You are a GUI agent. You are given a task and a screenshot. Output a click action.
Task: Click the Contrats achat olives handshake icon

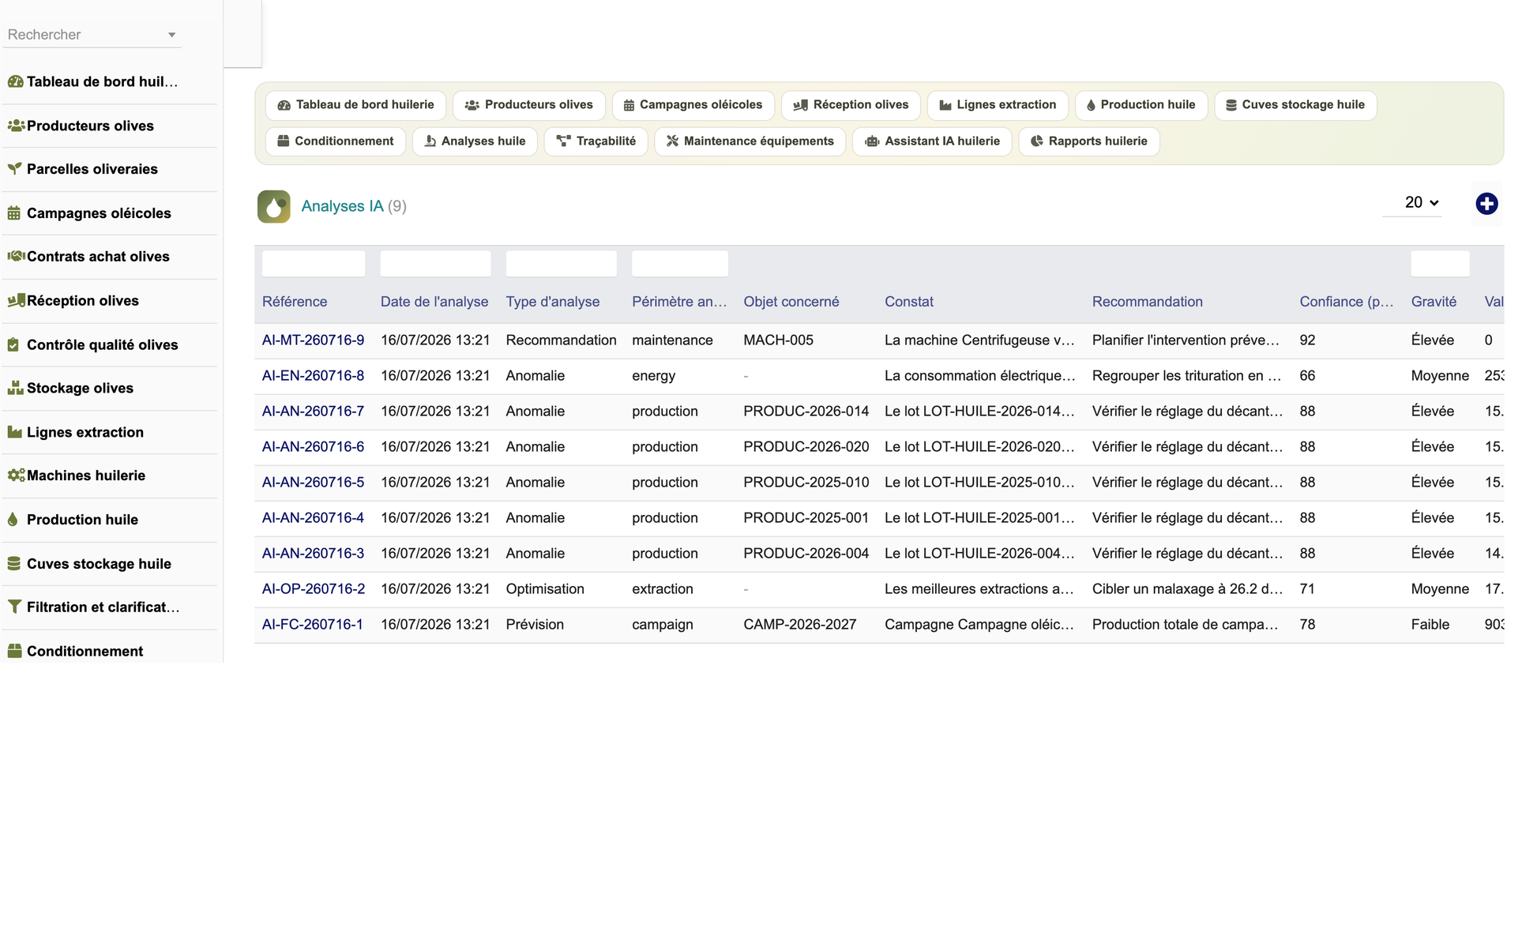(x=15, y=257)
